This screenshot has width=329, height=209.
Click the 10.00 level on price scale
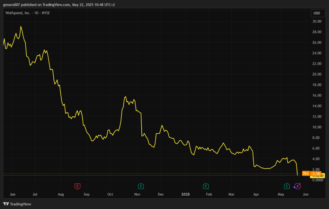tap(317, 127)
